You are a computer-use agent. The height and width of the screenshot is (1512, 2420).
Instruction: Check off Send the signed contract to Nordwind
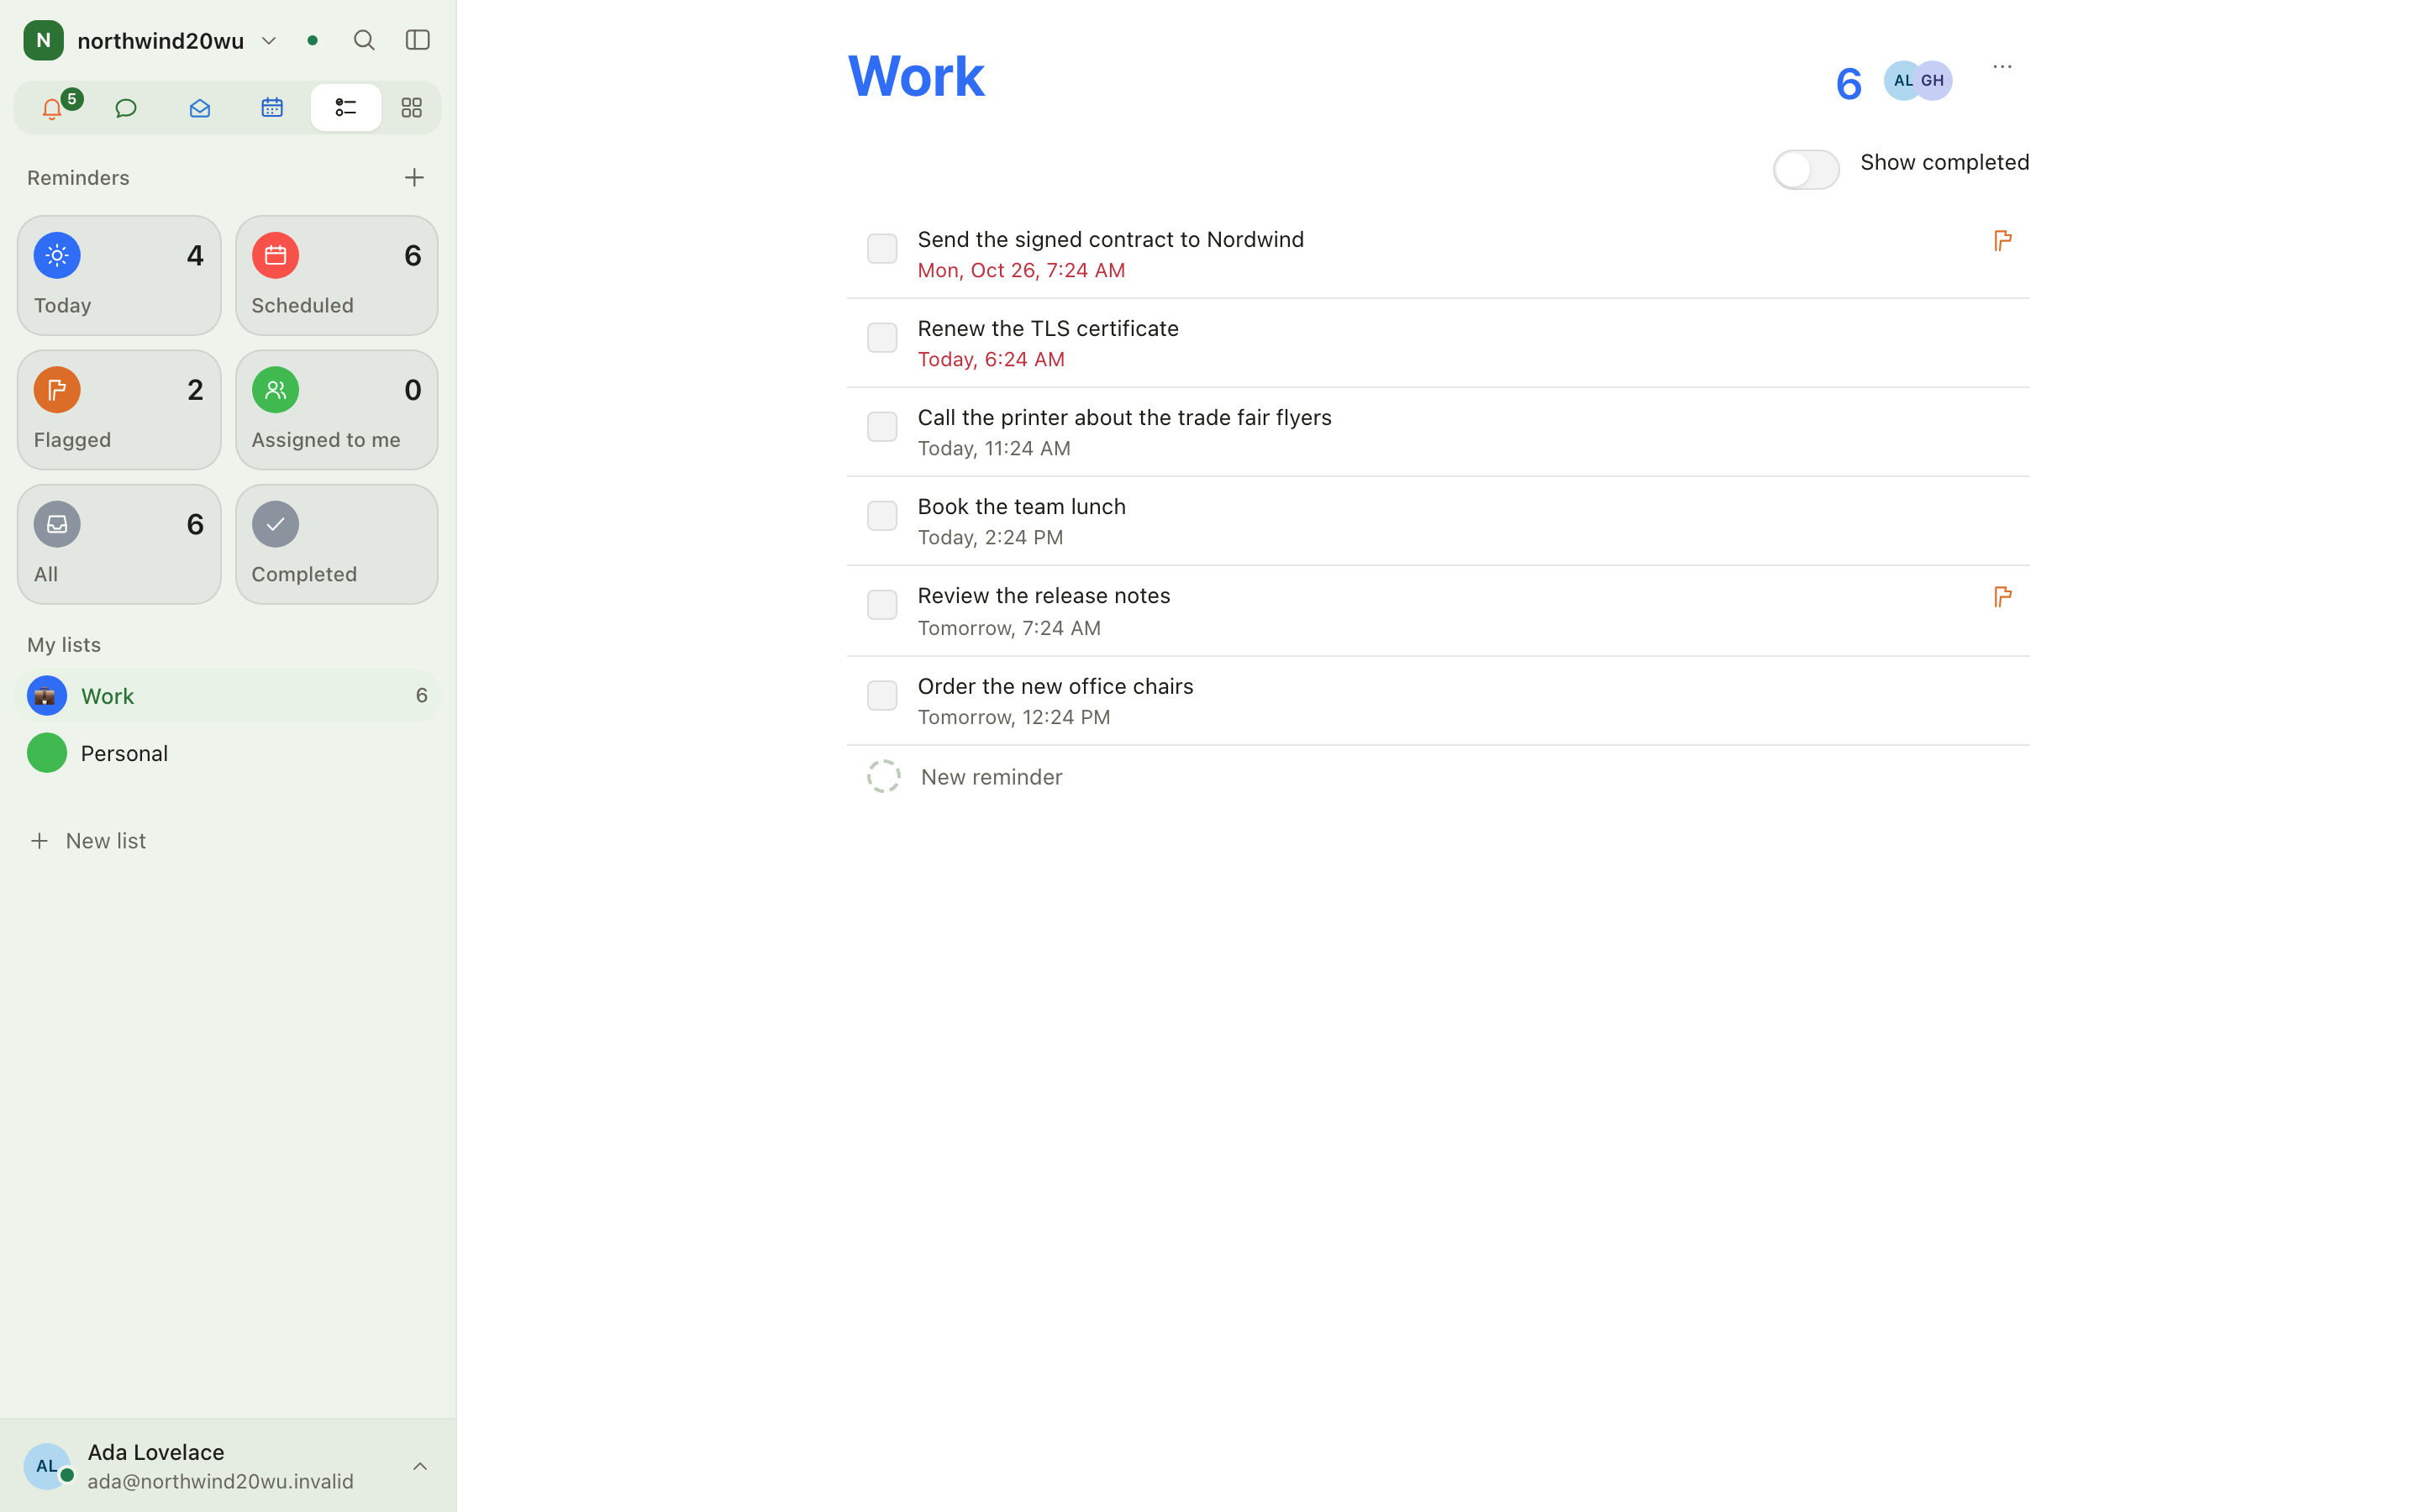point(881,248)
